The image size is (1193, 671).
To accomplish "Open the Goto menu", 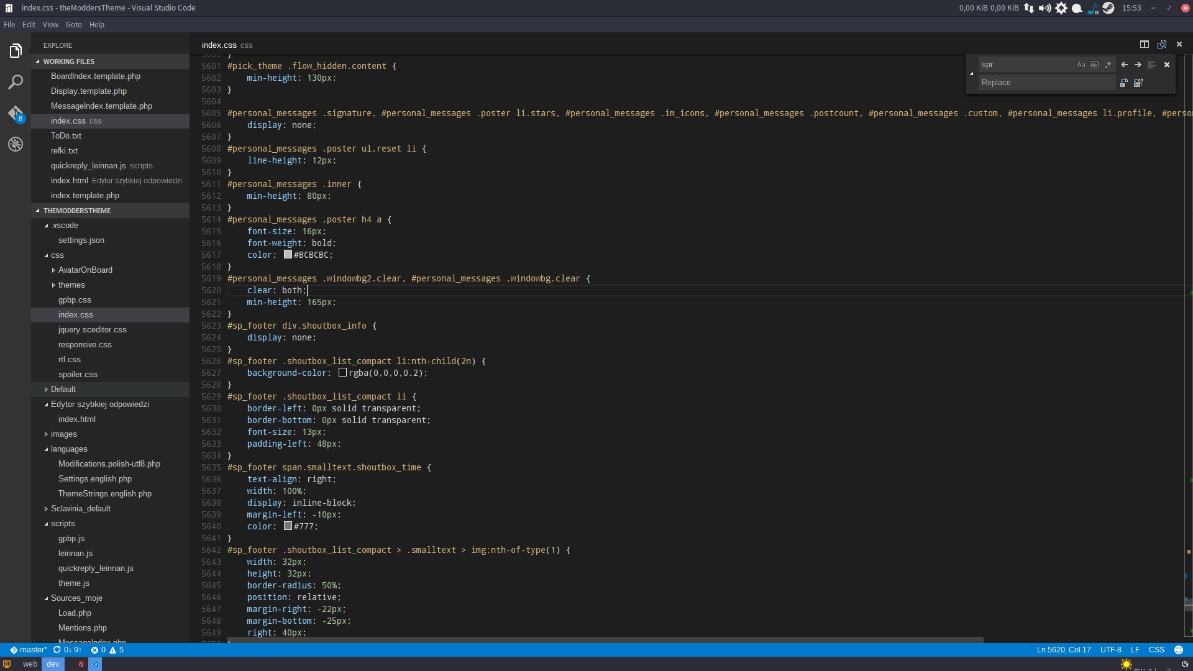I will pos(73,25).
